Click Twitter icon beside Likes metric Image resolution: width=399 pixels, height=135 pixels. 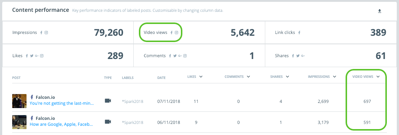32,56
